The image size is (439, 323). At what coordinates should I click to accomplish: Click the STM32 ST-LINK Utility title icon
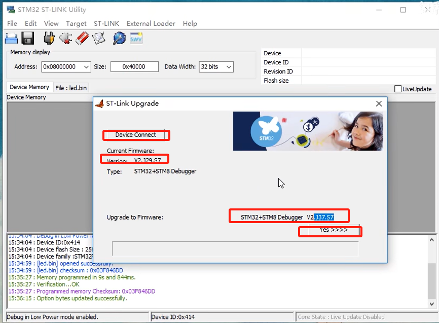11,9
